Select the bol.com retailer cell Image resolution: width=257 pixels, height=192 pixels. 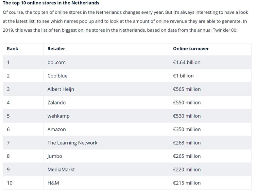pos(57,62)
